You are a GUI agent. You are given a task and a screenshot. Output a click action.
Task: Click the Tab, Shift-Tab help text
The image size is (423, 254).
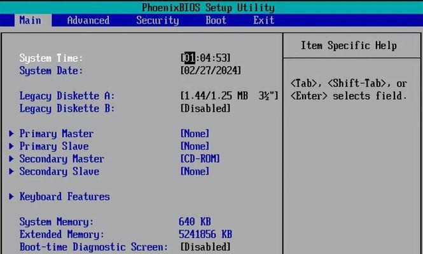(x=349, y=90)
